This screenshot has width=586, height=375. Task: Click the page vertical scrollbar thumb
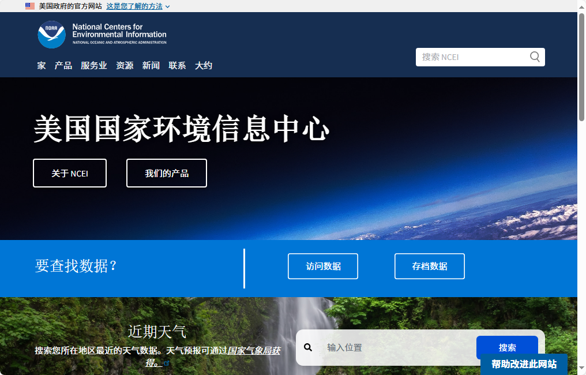581,67
